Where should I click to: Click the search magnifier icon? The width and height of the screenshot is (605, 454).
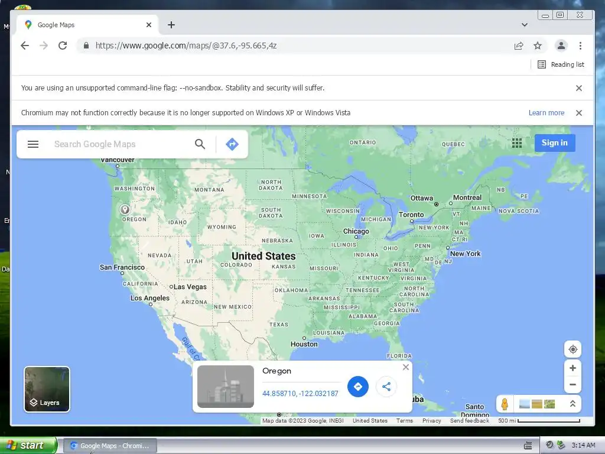200,144
